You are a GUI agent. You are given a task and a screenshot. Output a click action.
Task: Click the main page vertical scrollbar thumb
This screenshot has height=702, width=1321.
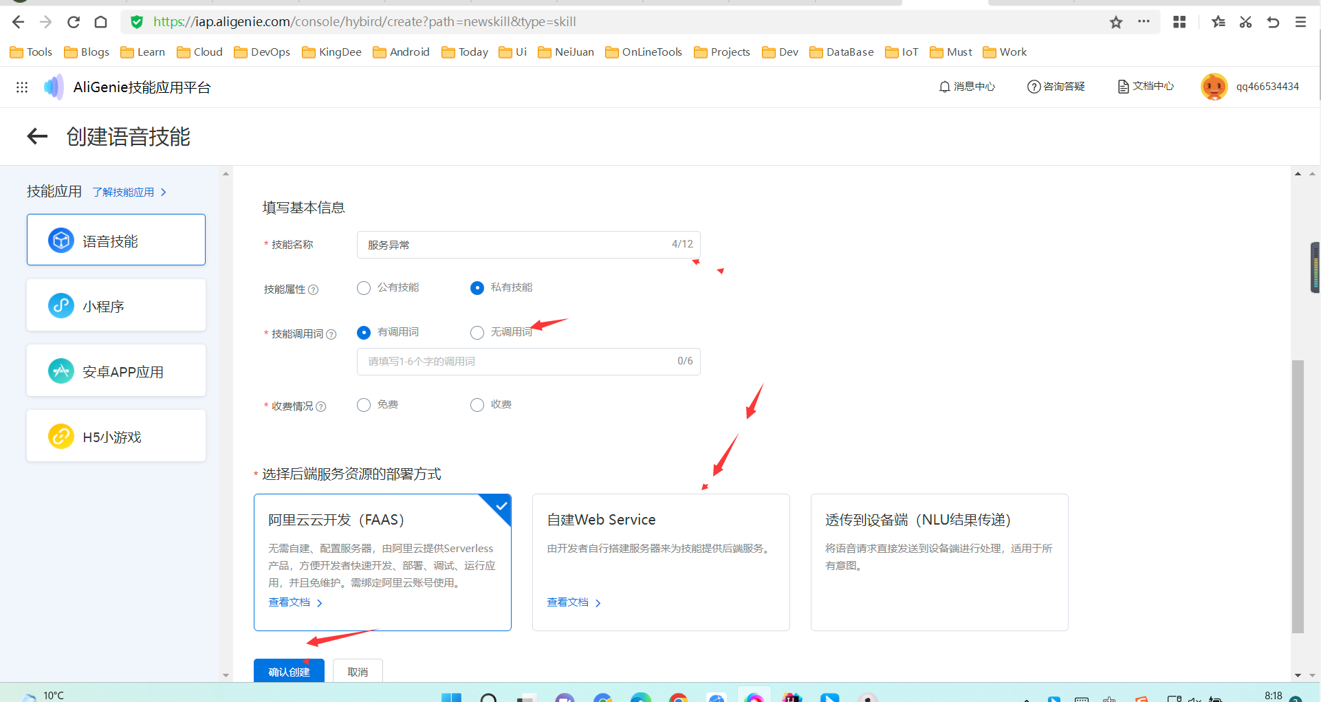point(1298,496)
